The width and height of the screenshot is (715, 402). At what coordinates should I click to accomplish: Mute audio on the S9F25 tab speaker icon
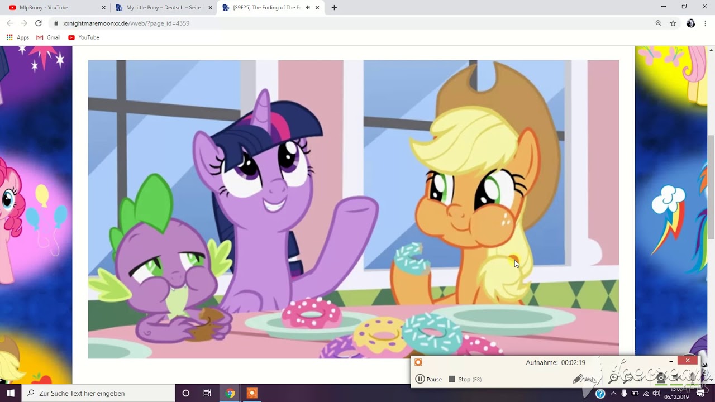coord(308,8)
